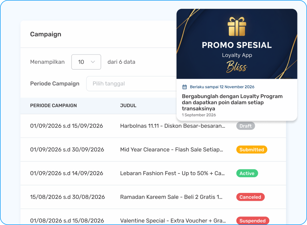307x225 pixels.
Task: Select the Mid Year Clearance campaign title
Action: (x=172, y=150)
